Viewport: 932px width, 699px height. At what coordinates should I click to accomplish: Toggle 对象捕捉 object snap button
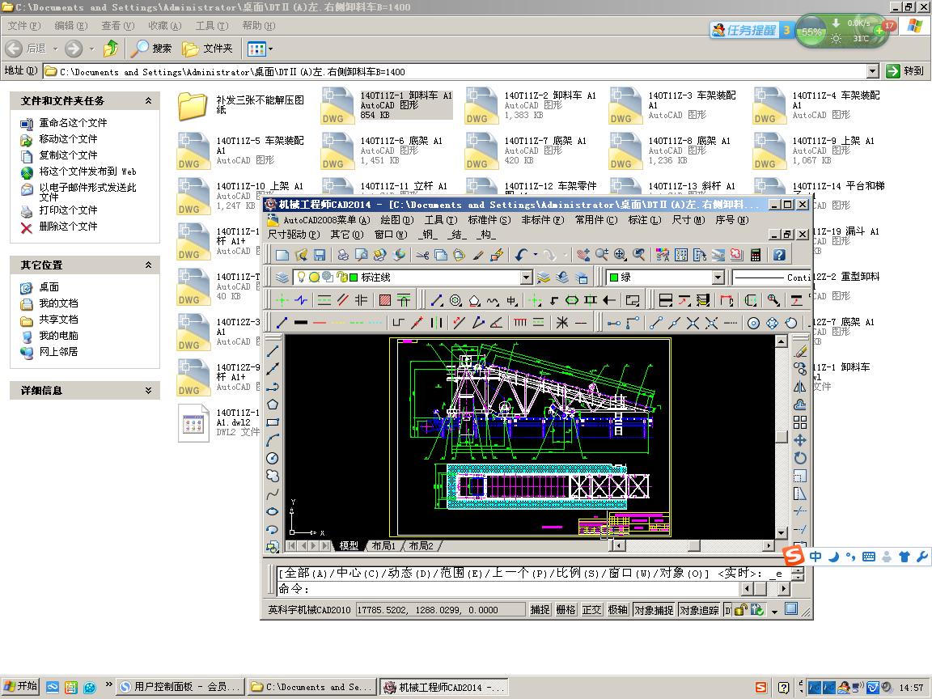653,610
